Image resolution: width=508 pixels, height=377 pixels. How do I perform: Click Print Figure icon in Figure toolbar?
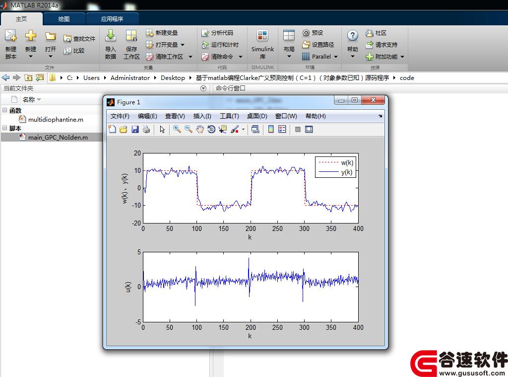coord(146,130)
